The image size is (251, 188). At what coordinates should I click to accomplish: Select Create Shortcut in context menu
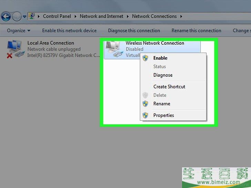click(169, 87)
